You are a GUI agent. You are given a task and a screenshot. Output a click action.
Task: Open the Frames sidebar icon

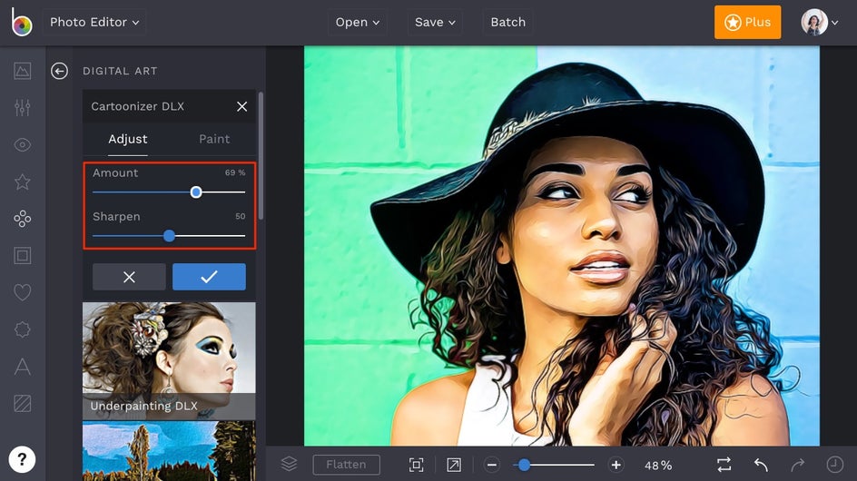pos(23,256)
